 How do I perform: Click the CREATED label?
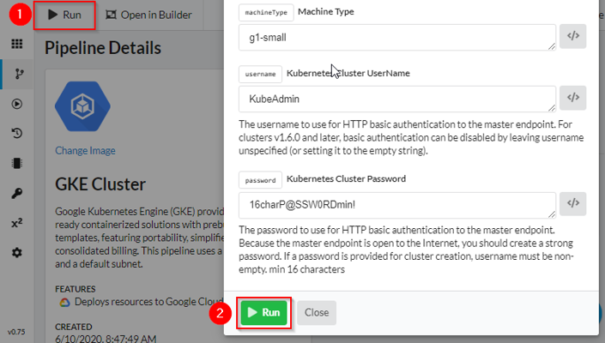click(74, 327)
